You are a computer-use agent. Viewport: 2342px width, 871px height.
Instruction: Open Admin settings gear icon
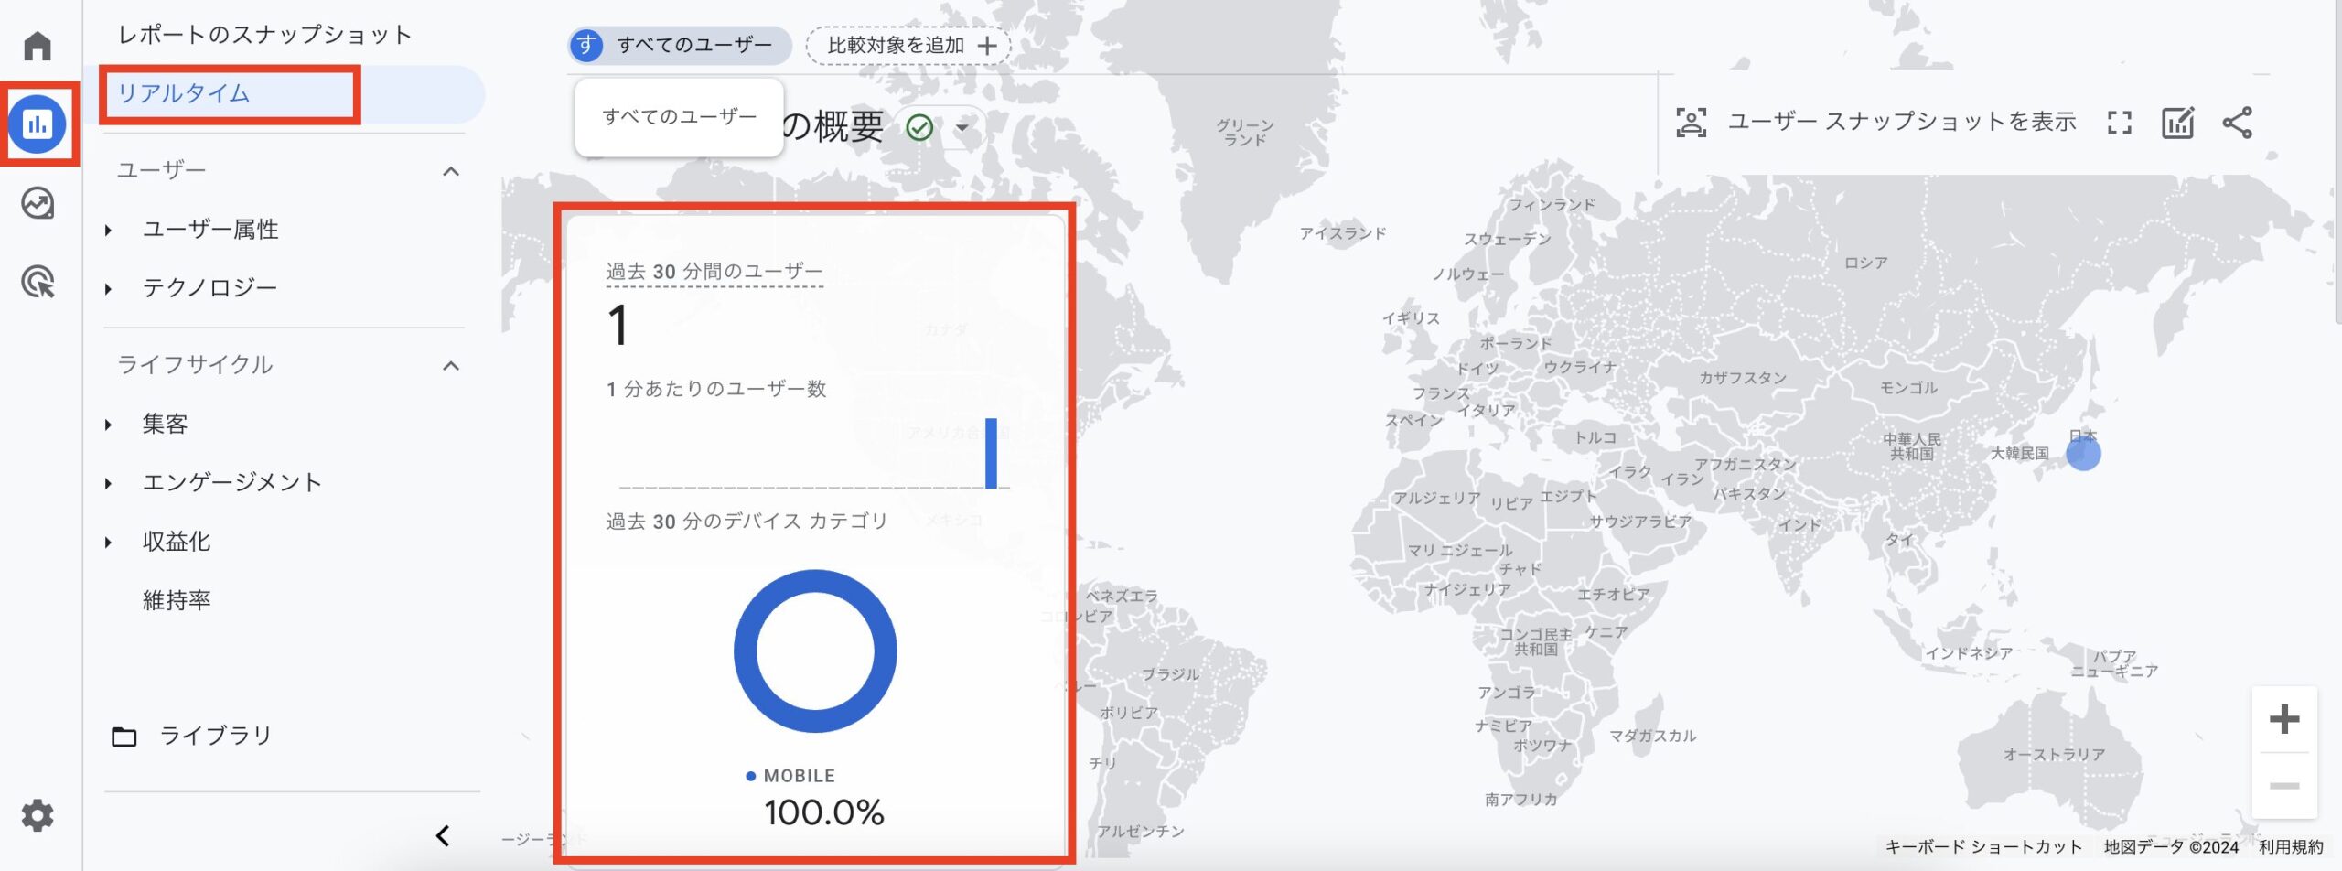click(x=38, y=815)
